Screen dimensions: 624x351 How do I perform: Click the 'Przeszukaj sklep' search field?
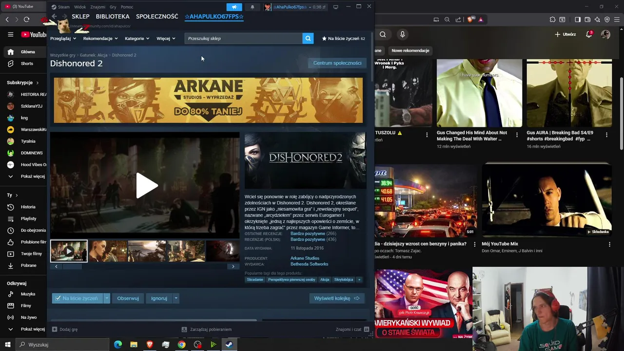tap(243, 38)
